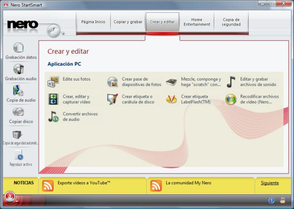This screenshot has width=294, height=209.
Task: Open La comunidad My Nero news link
Action: coord(188,183)
